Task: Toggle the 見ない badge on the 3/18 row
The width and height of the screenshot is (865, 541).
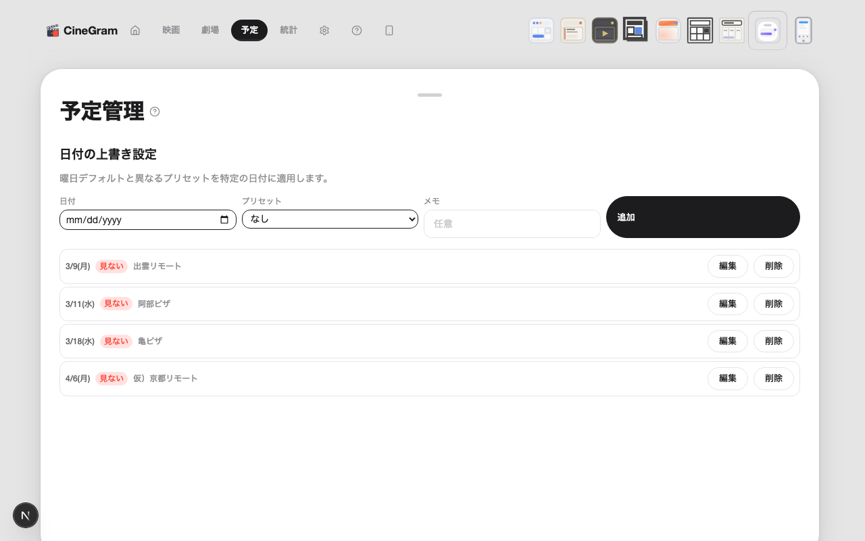Action: [116, 341]
